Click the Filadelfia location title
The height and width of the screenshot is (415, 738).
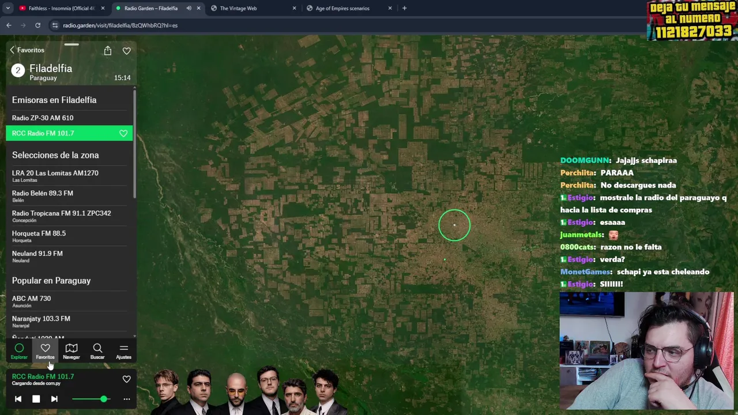point(51,69)
